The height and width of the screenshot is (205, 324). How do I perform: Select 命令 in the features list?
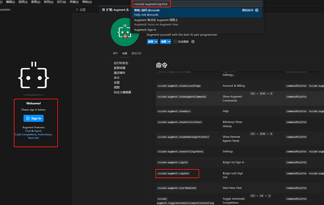[116, 77]
